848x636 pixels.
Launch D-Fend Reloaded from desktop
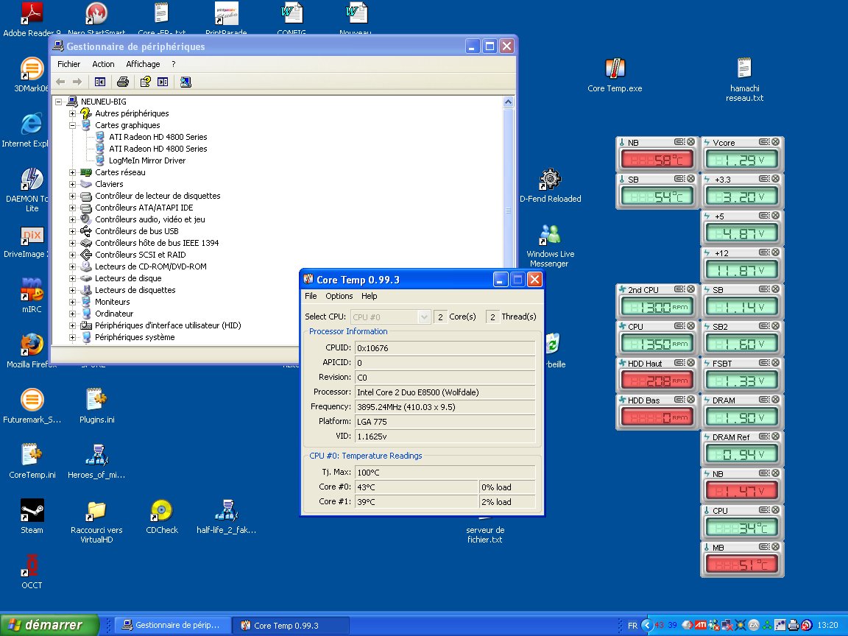(x=550, y=185)
